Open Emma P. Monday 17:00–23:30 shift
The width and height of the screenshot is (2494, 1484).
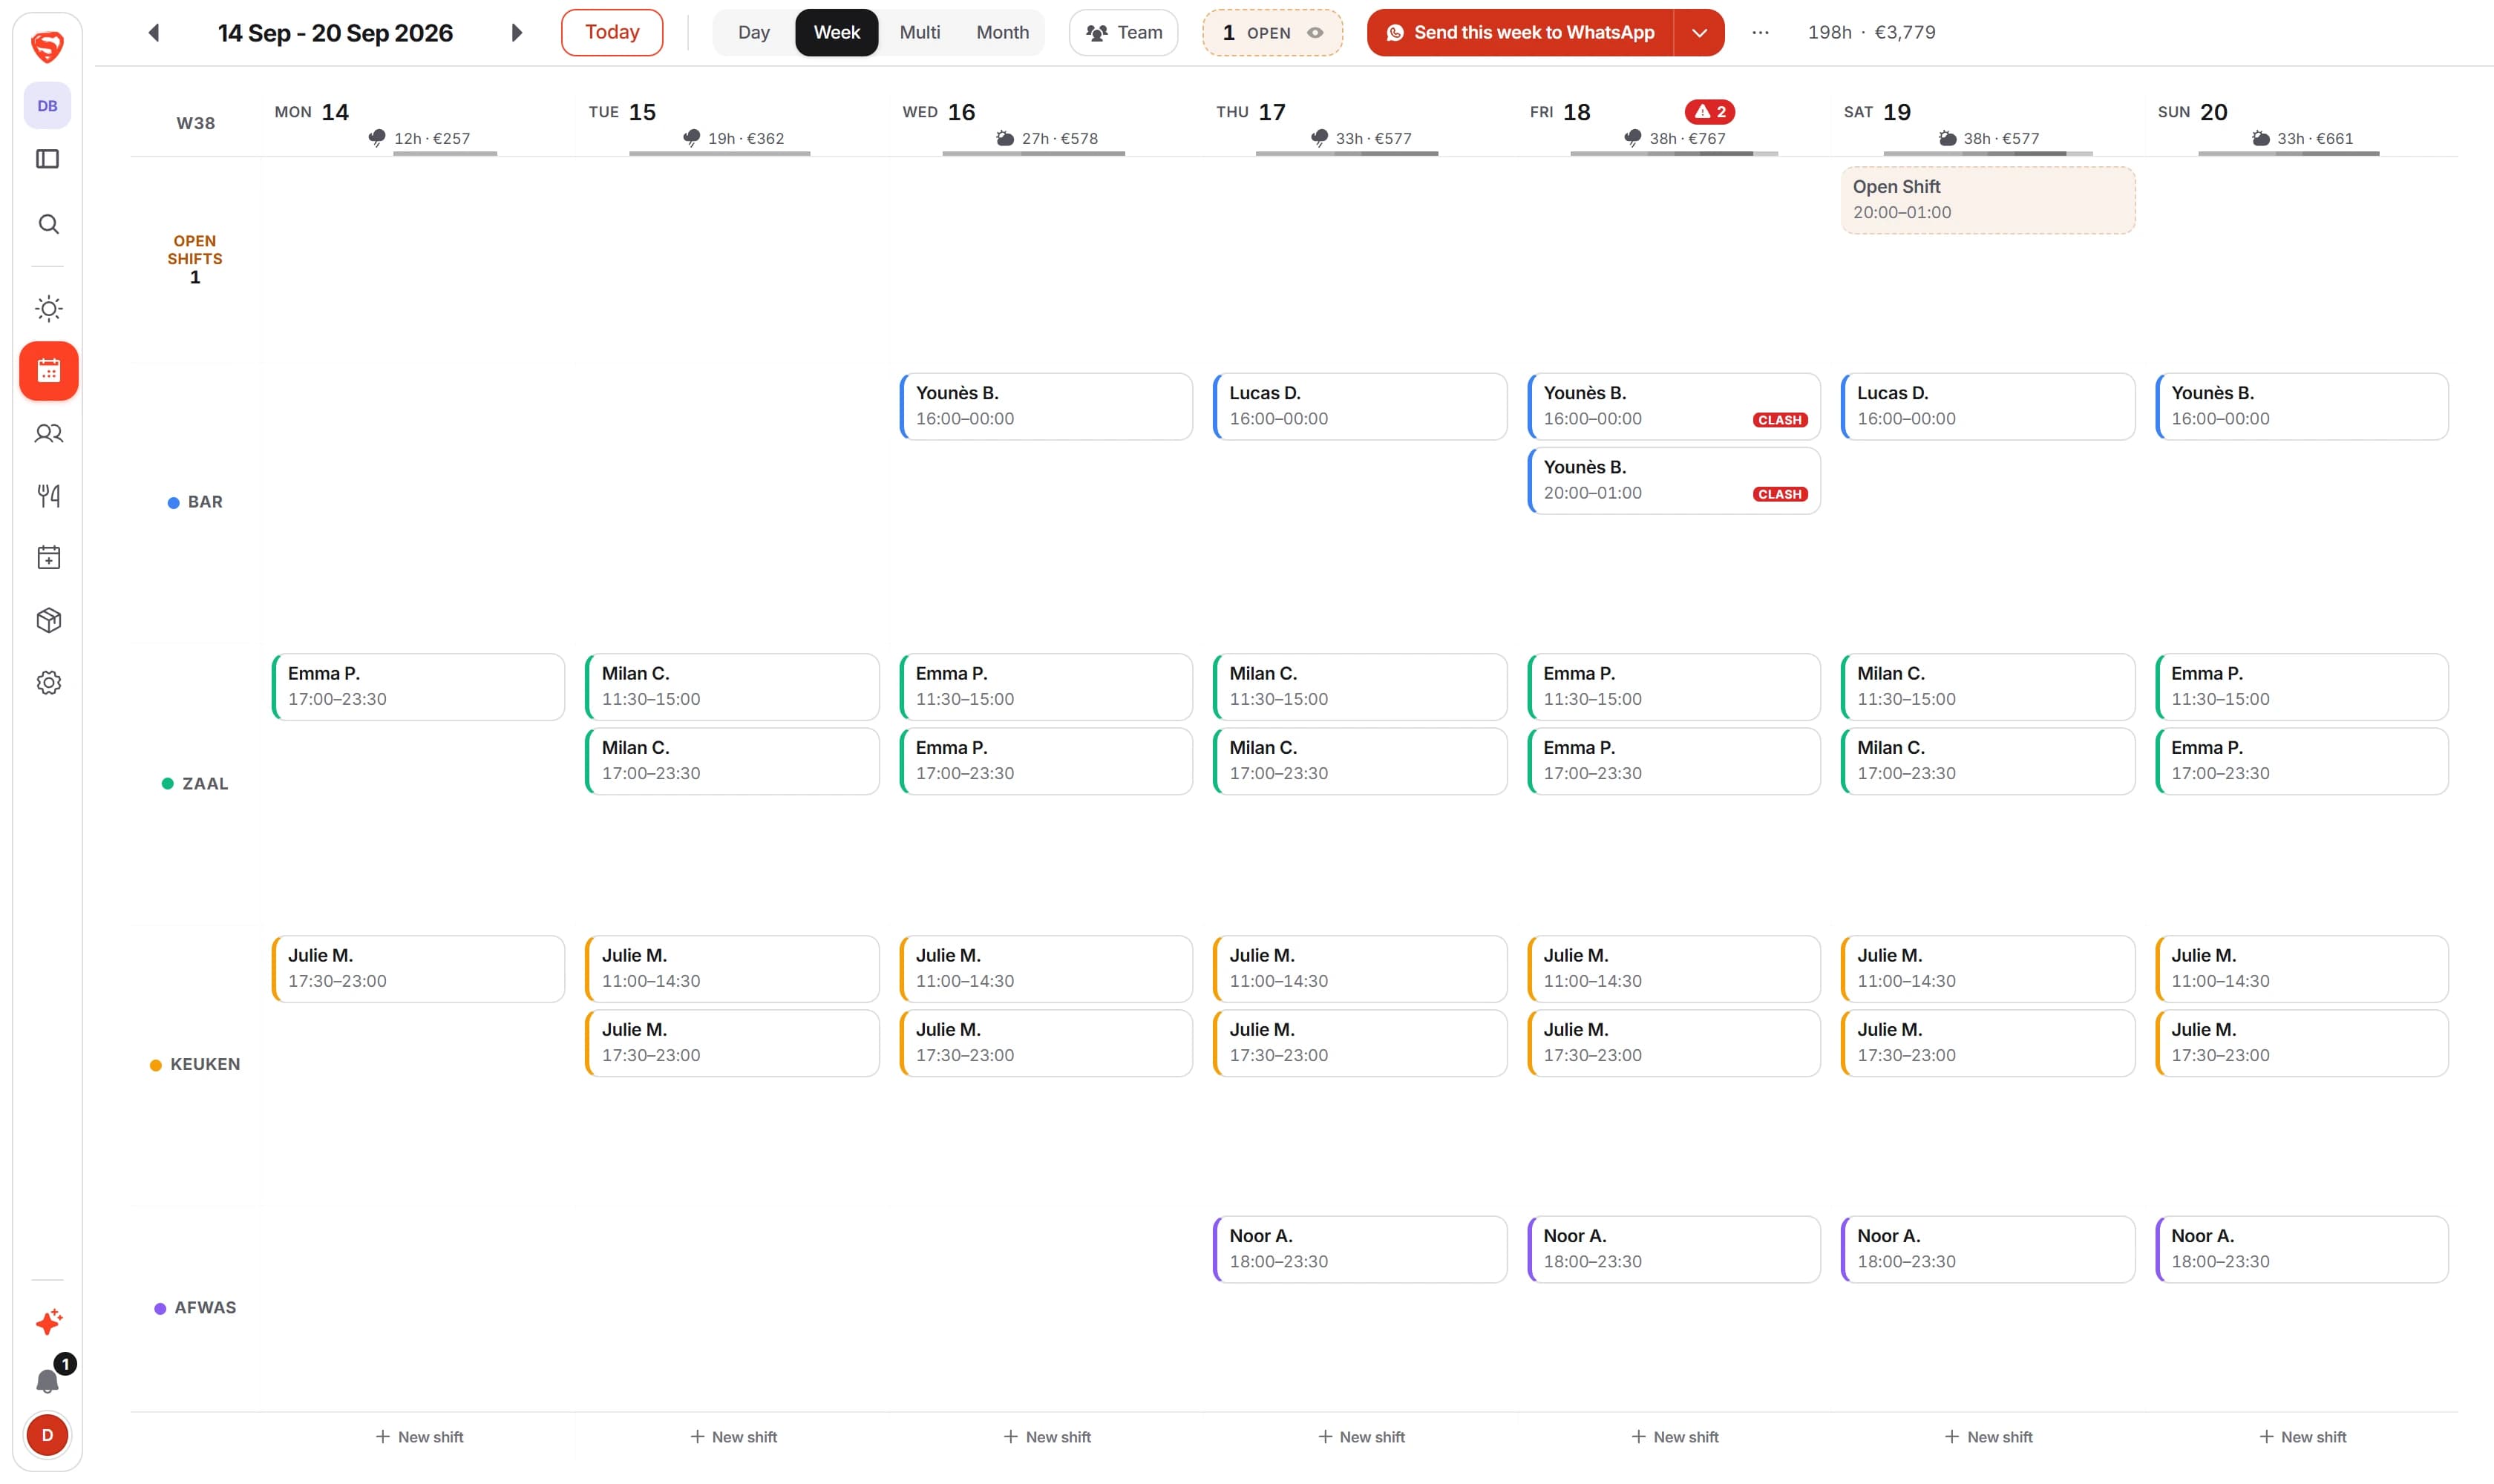(418, 687)
